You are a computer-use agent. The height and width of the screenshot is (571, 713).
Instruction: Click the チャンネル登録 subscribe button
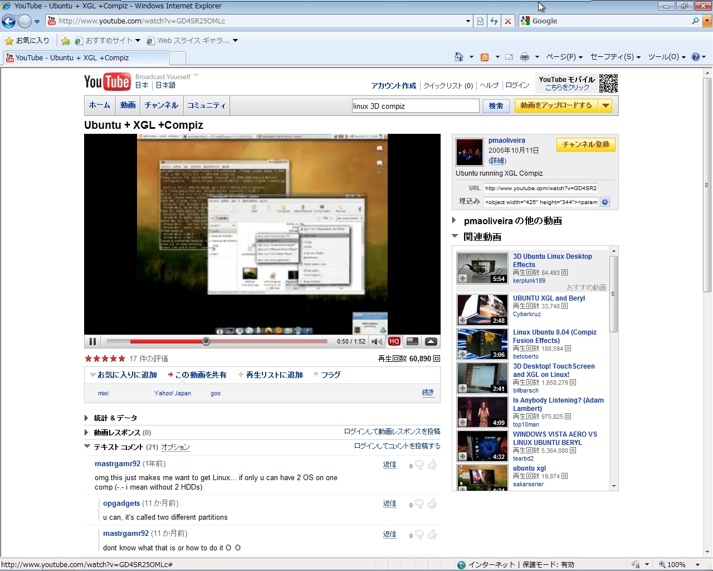tap(585, 144)
